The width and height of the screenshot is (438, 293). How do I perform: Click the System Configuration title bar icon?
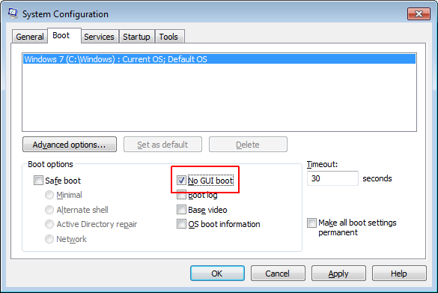(13, 13)
